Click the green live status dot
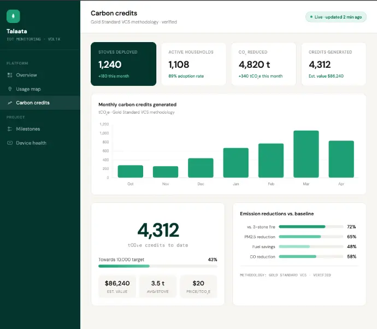377x329 pixels. click(x=310, y=17)
